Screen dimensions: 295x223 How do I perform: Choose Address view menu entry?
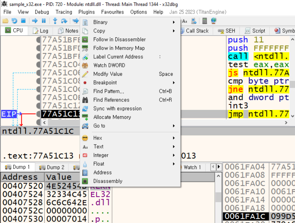(x=131, y=173)
